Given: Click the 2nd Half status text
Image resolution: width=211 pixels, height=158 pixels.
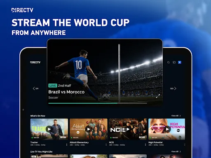Looking at the screenshot, I should click(x=65, y=86).
